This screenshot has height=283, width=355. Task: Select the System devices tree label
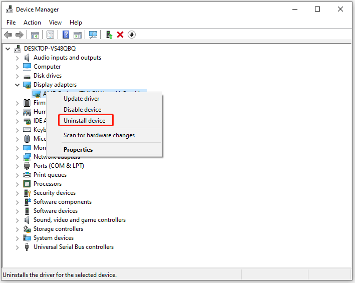(54, 238)
